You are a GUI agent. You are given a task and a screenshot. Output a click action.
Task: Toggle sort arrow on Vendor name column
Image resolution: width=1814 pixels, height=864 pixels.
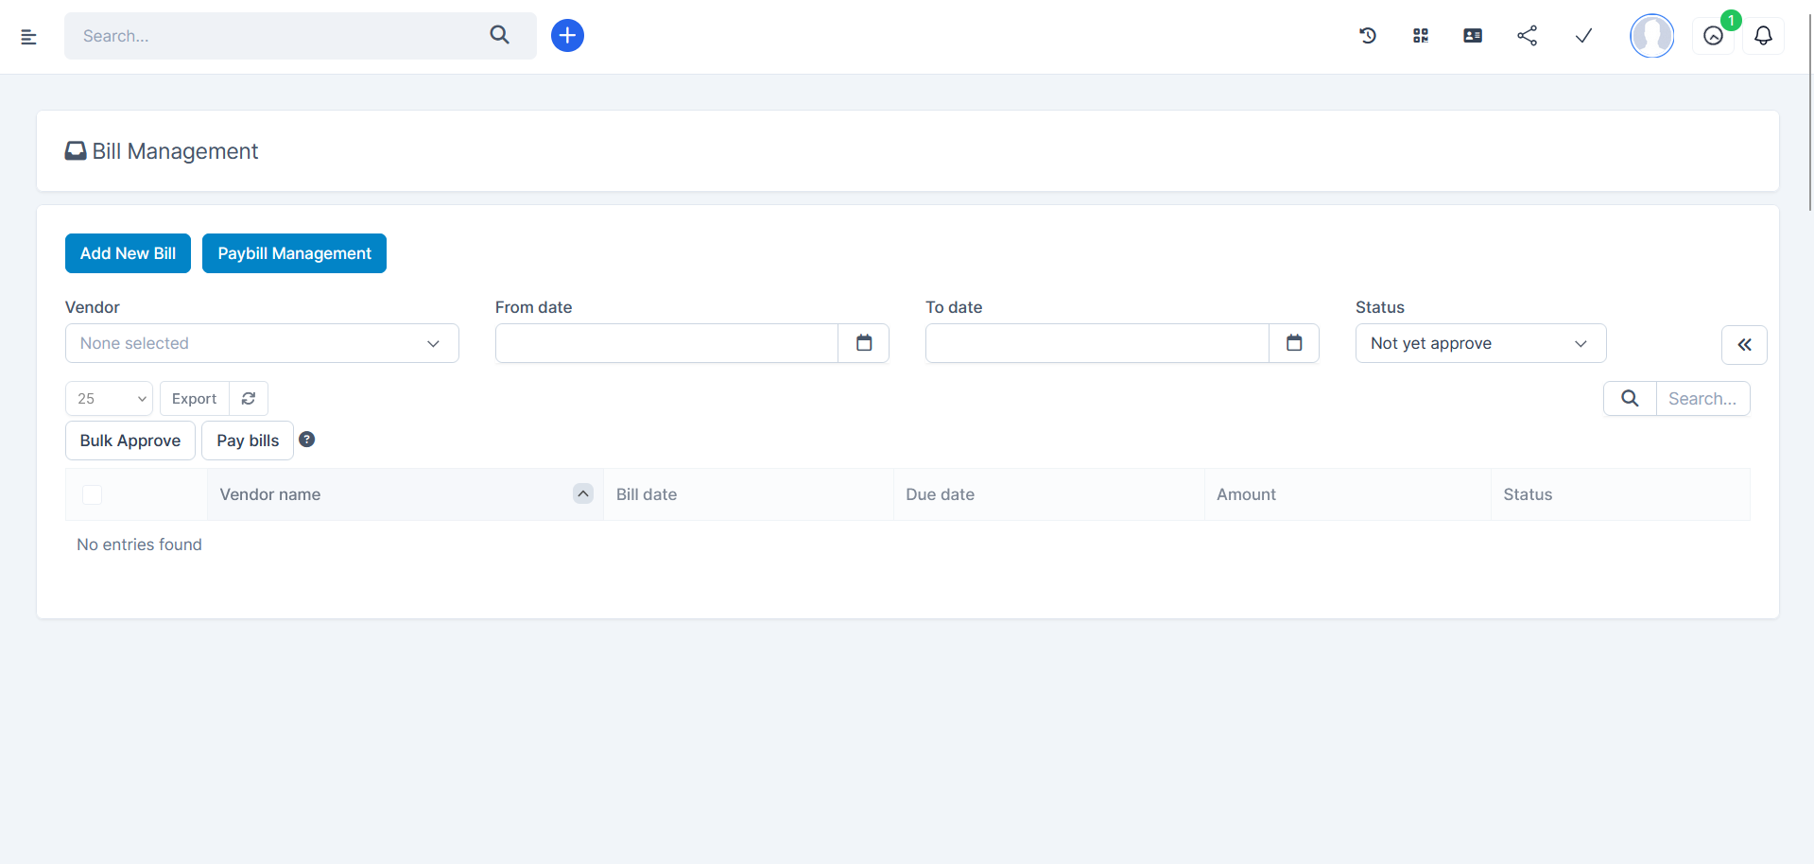(583, 493)
